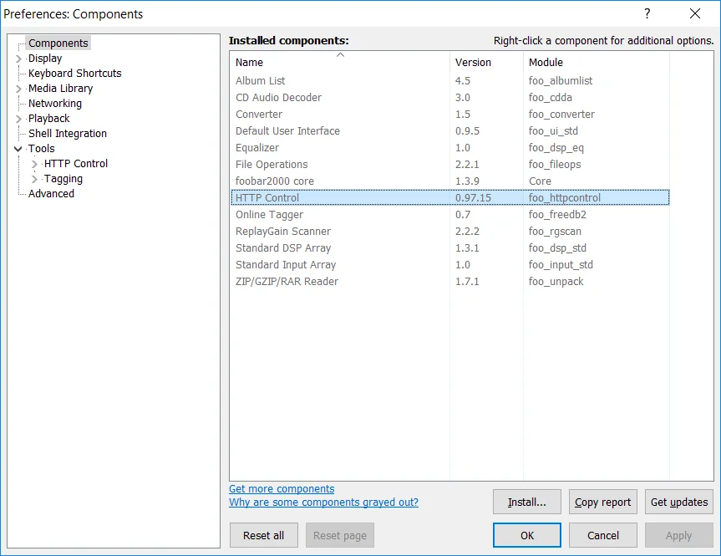Click 'Why are some components grayed out?'

click(323, 502)
